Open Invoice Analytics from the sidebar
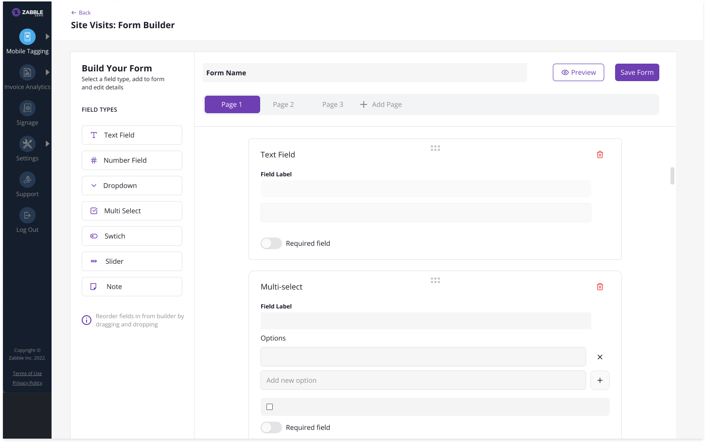The height and width of the screenshot is (443, 706). (x=27, y=73)
